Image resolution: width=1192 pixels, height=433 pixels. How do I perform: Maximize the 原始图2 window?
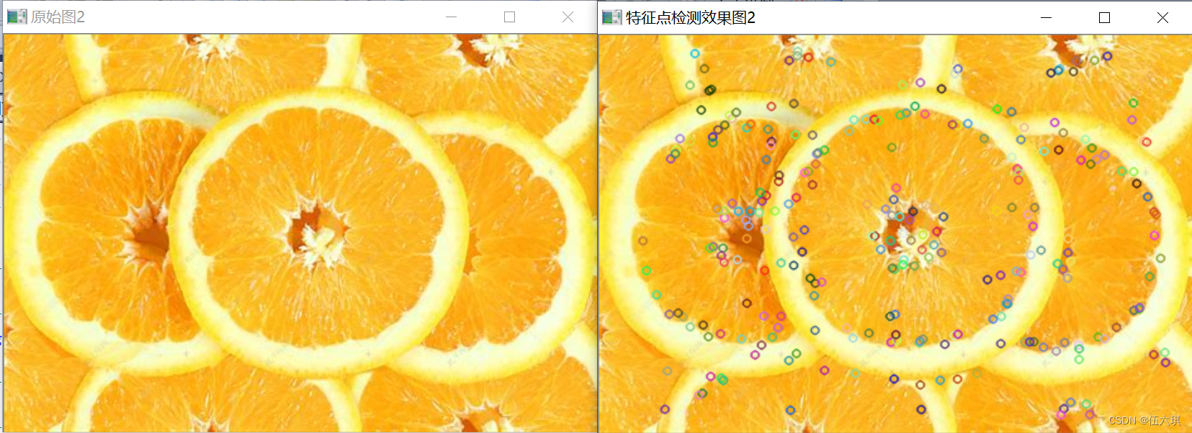point(509,17)
